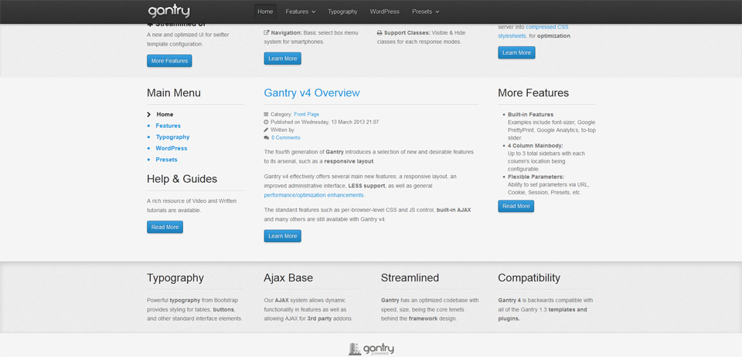Follow the compressed CSS stylesheets link

point(533,31)
